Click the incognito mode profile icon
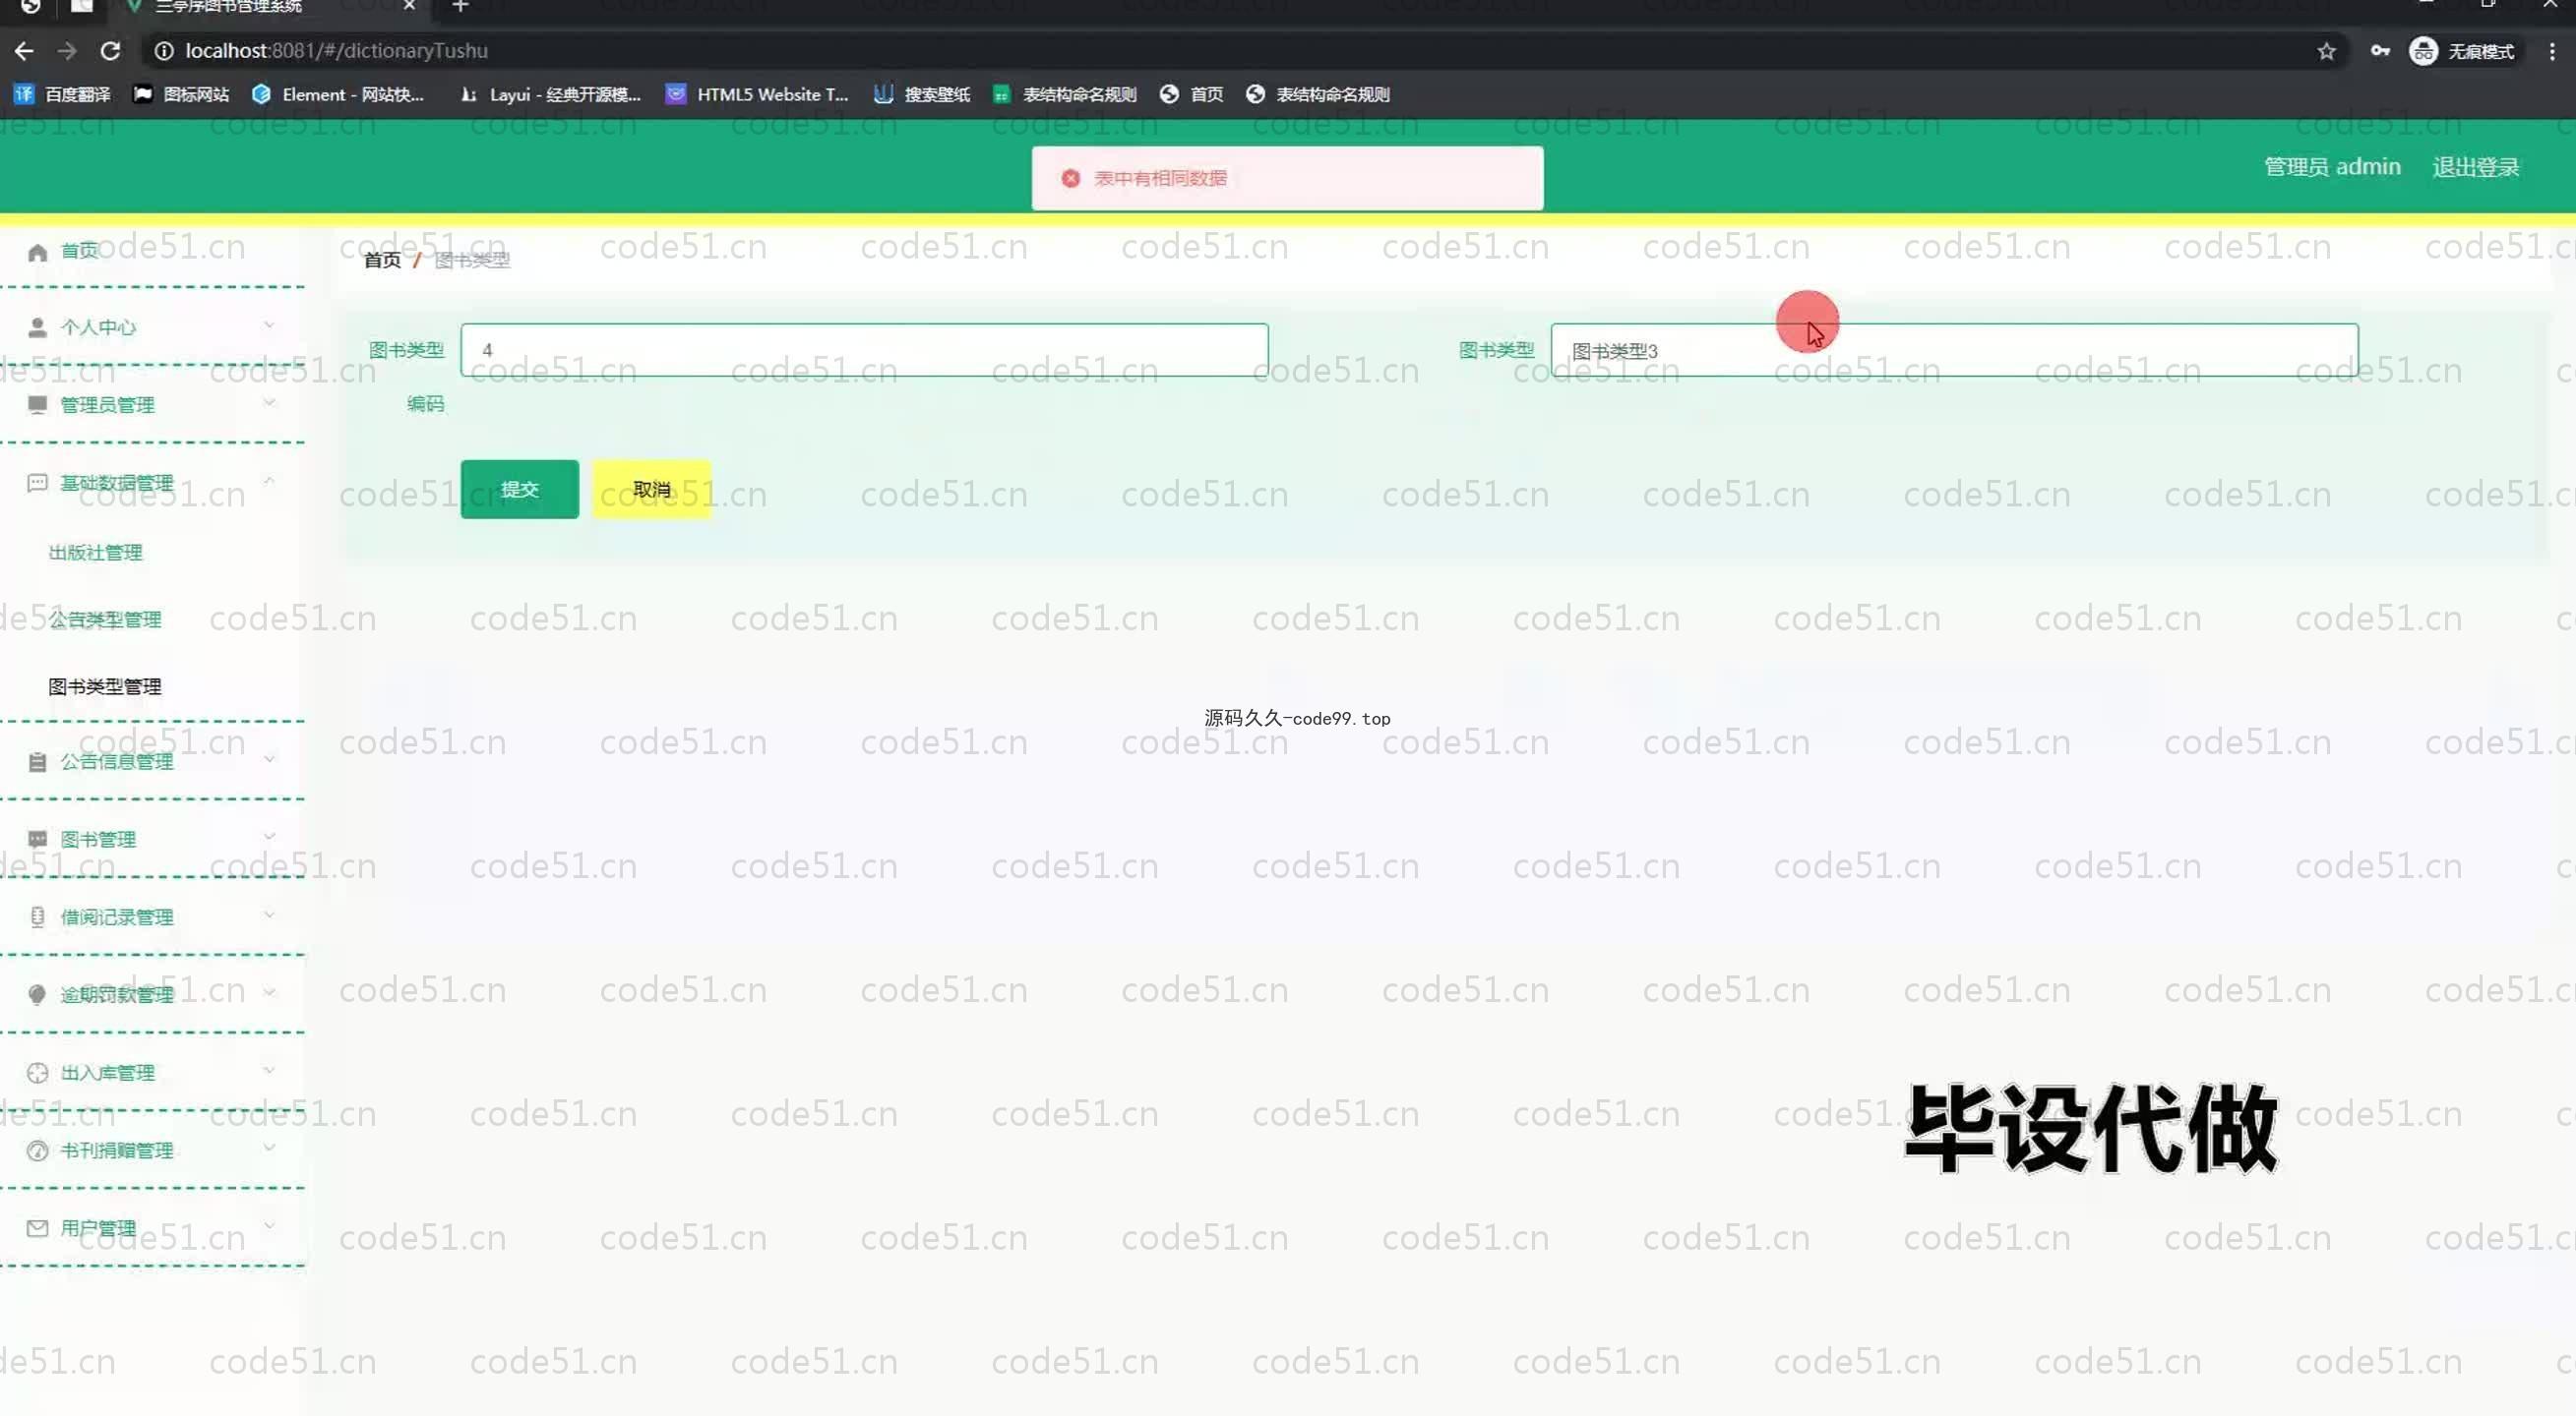The height and width of the screenshot is (1416, 2576). pyautogui.click(x=2423, y=51)
